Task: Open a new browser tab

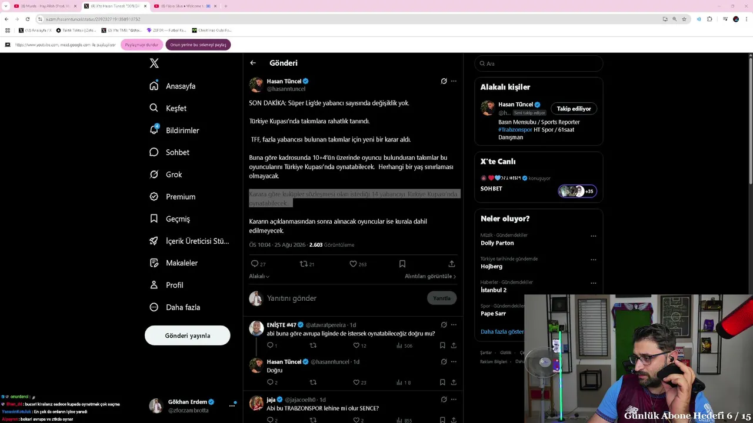Action: [225, 6]
